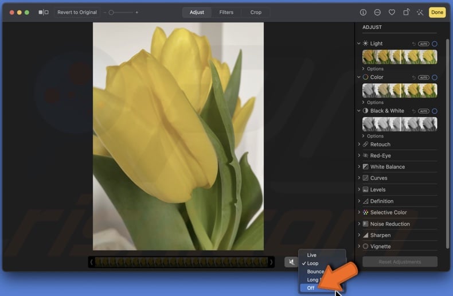Collapse the Light section chevron
This screenshot has width=453, height=296.
(x=359, y=44)
